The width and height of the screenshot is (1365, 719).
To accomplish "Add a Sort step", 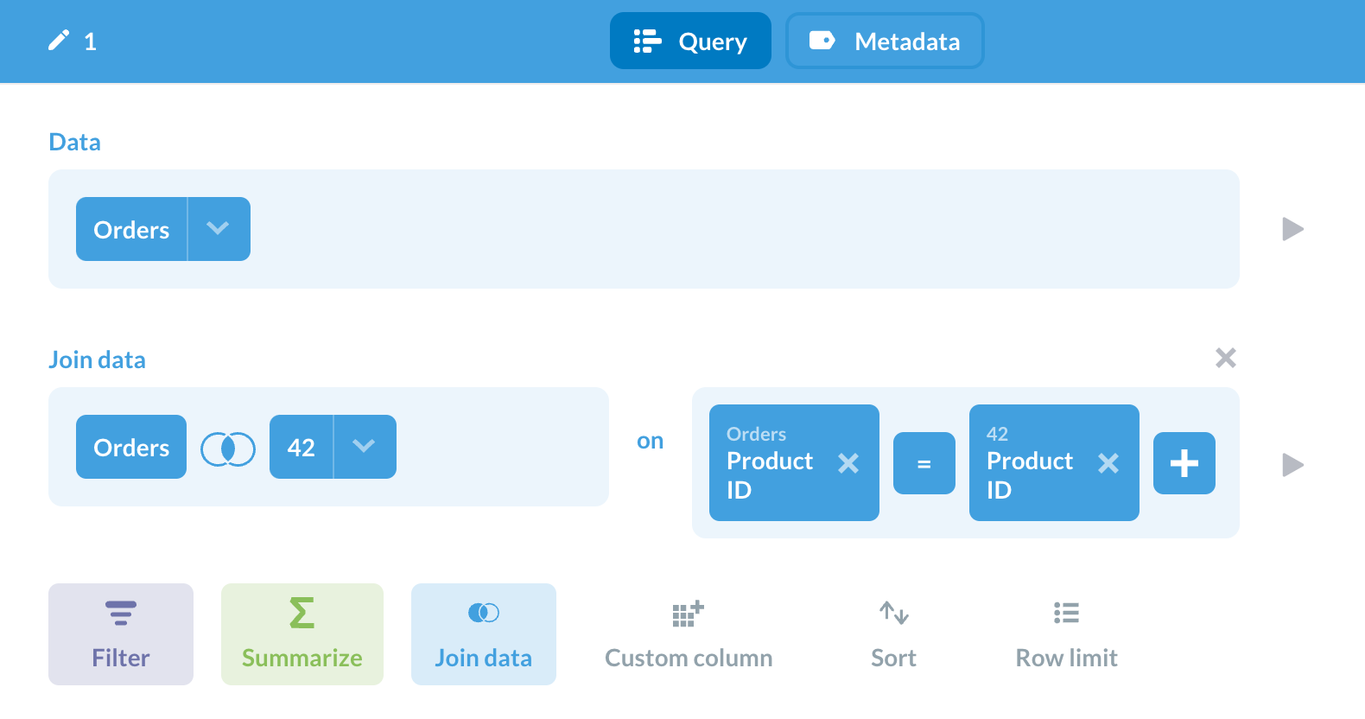I will coord(893,634).
